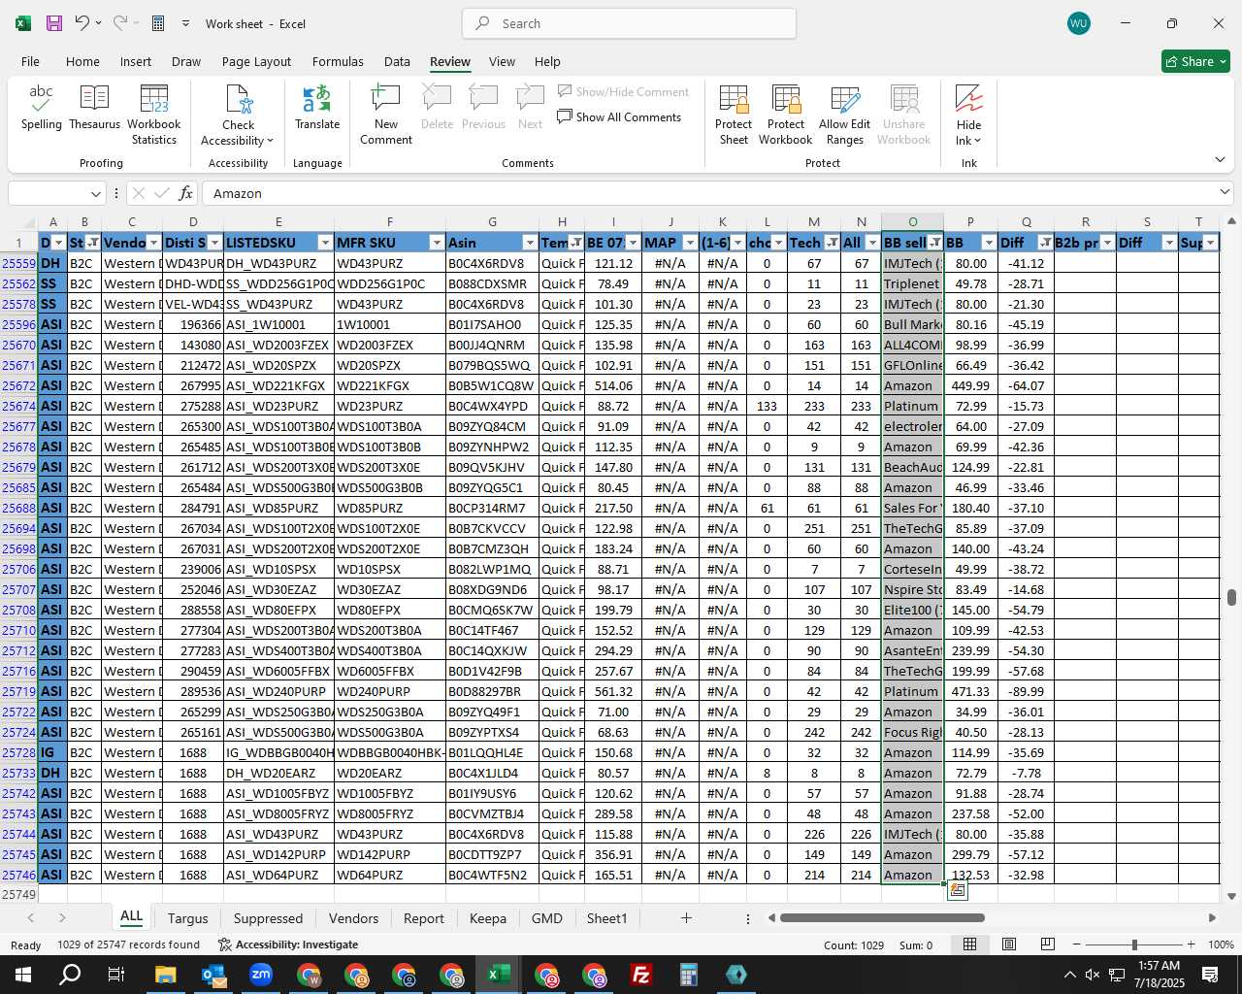Open Zoom app from taskbar

click(x=261, y=975)
